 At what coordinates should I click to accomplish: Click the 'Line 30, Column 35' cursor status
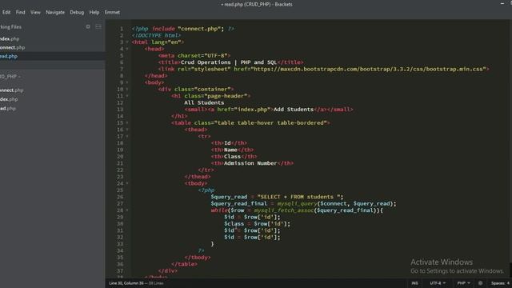tap(126, 283)
